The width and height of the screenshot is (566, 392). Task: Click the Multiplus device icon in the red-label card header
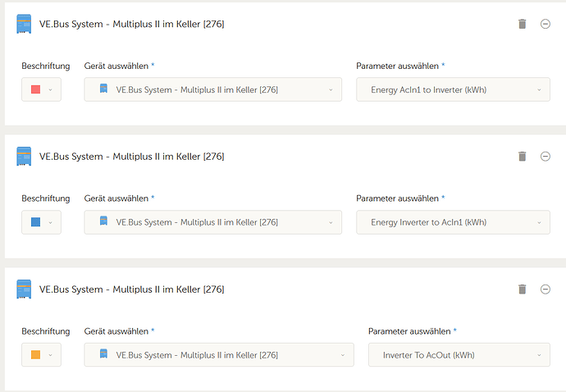coord(24,24)
